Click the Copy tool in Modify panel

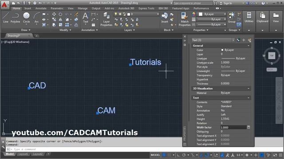(54, 19)
